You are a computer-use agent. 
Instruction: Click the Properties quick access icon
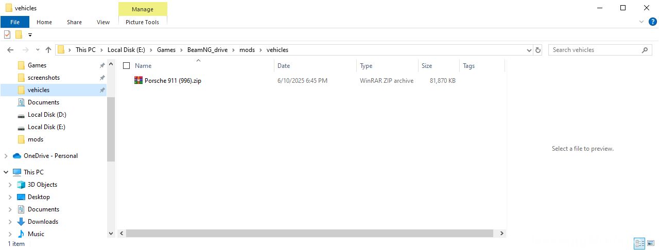pyautogui.click(x=7, y=34)
